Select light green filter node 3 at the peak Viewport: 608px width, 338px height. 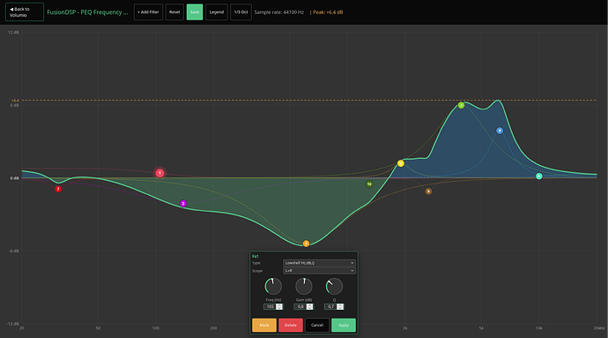(461, 105)
